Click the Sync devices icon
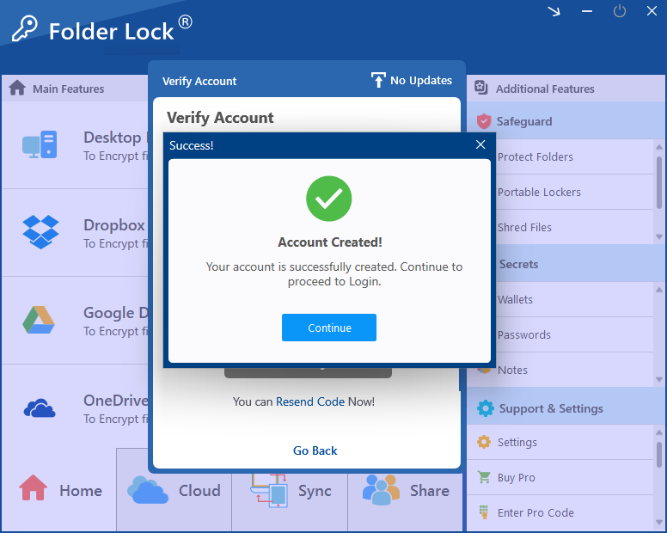The width and height of the screenshot is (667, 533). point(269,491)
